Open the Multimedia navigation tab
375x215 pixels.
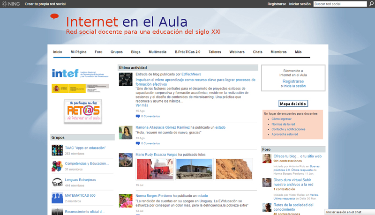point(157,52)
